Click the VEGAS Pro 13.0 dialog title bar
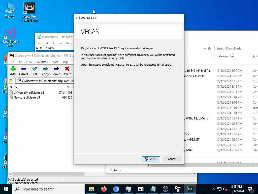 tap(129, 18)
